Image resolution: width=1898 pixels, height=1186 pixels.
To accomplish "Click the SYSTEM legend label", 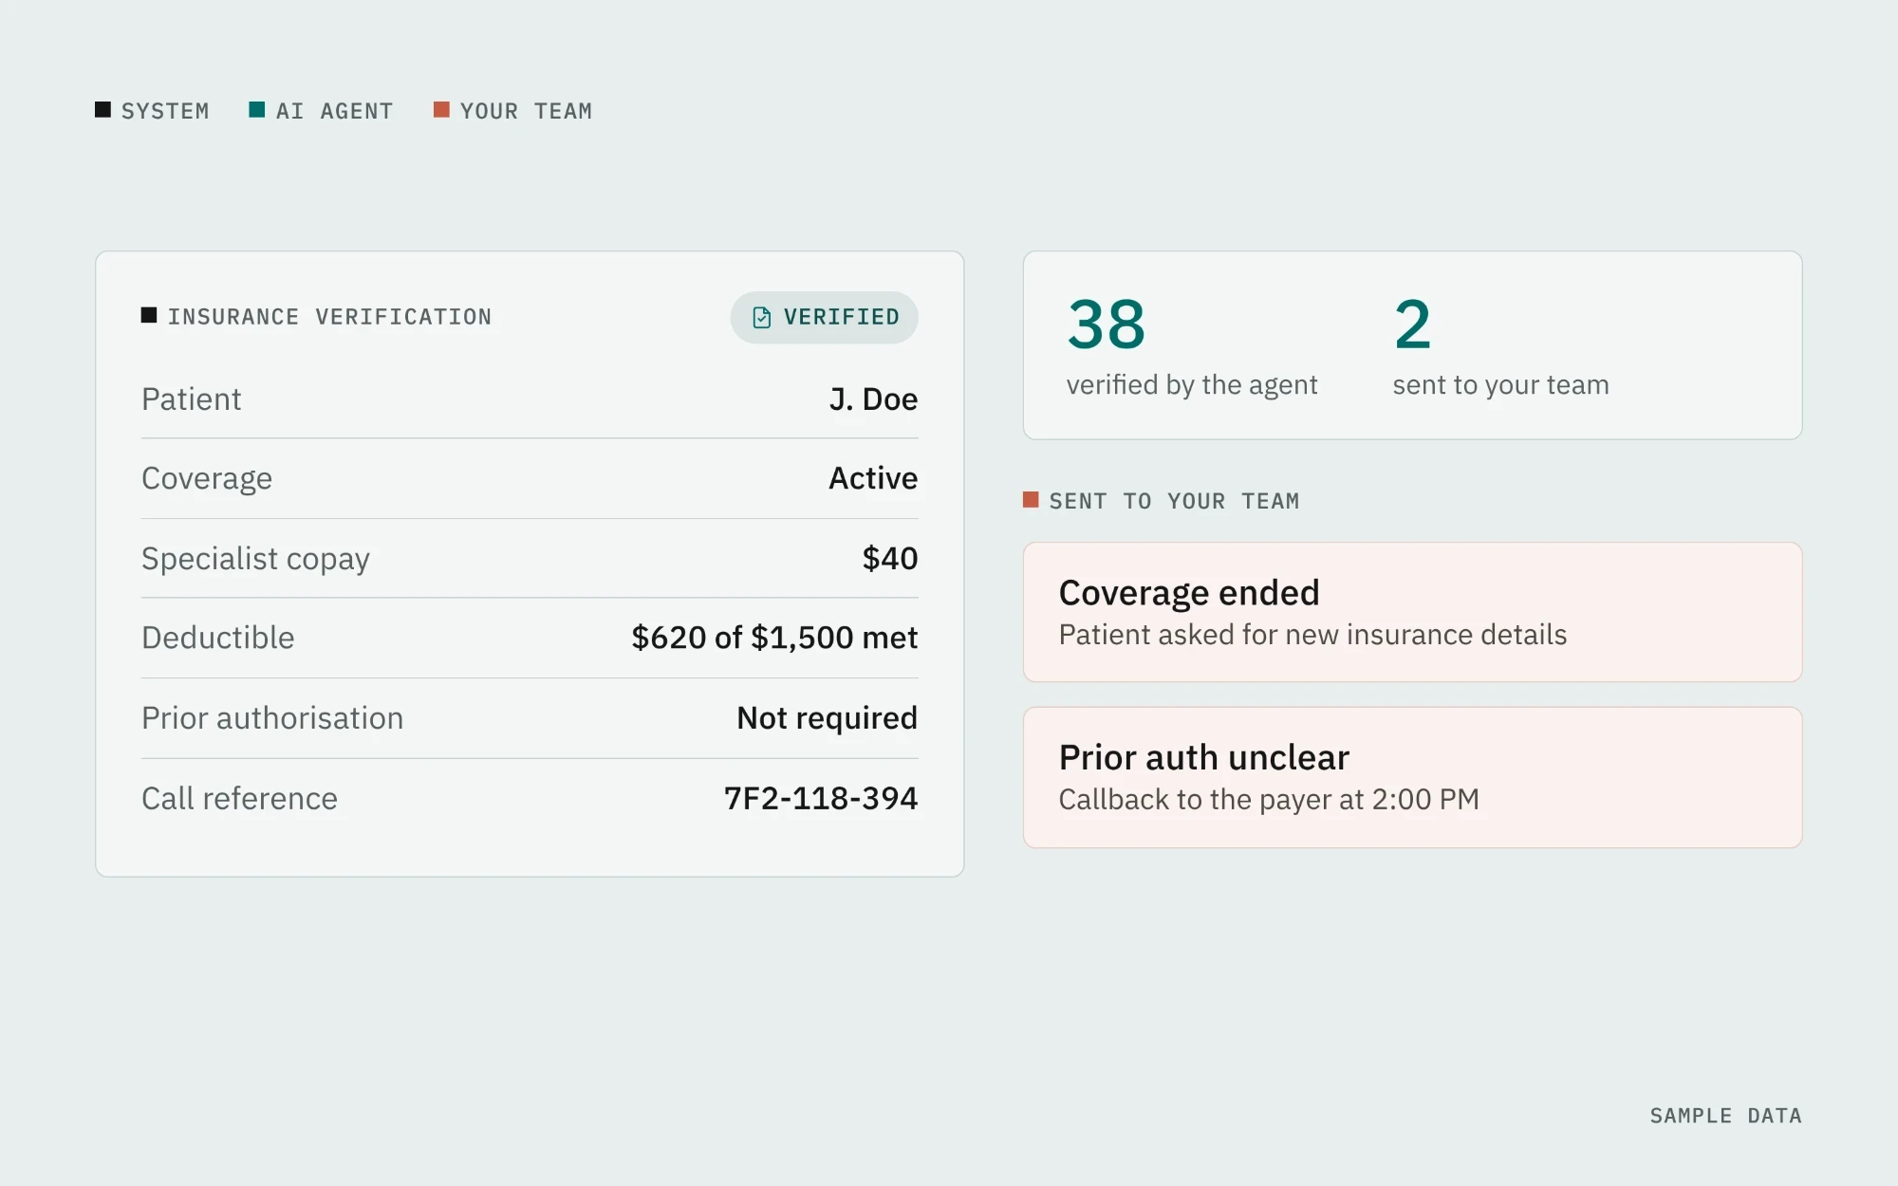I will 165,111.
